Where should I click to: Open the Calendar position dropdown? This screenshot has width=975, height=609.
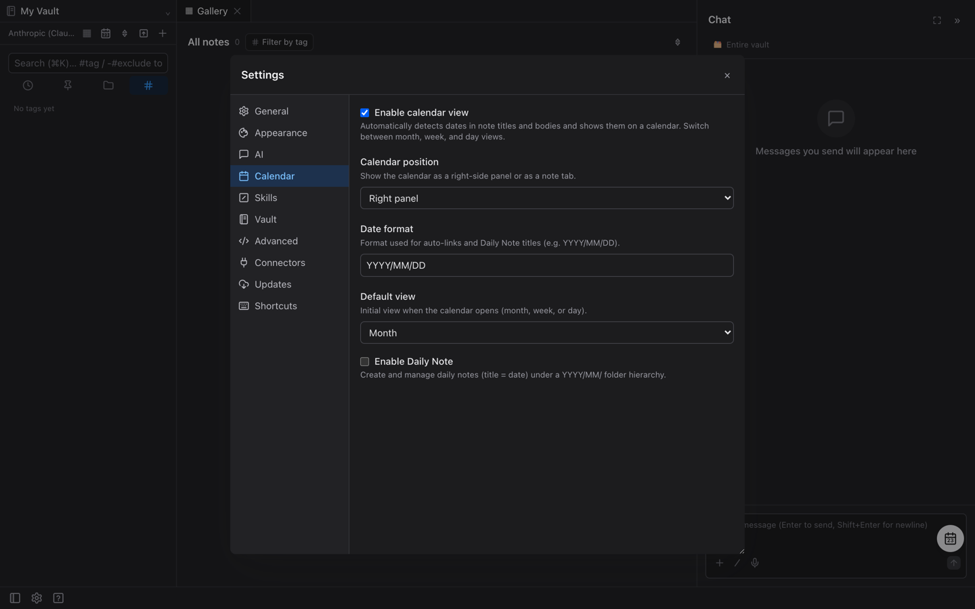546,198
